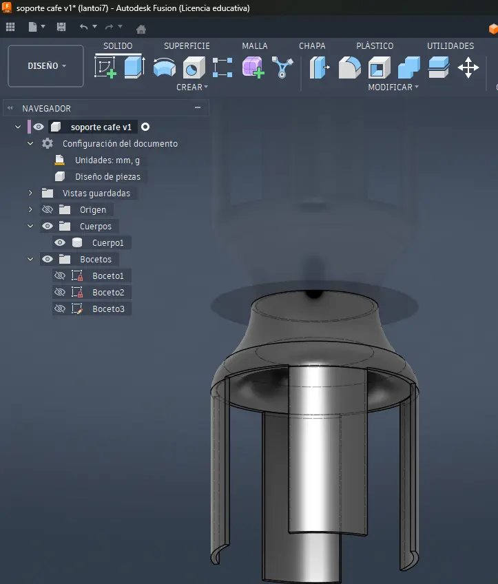This screenshot has width=498, height=584.
Task: Select the Shell tool
Action: point(379,67)
